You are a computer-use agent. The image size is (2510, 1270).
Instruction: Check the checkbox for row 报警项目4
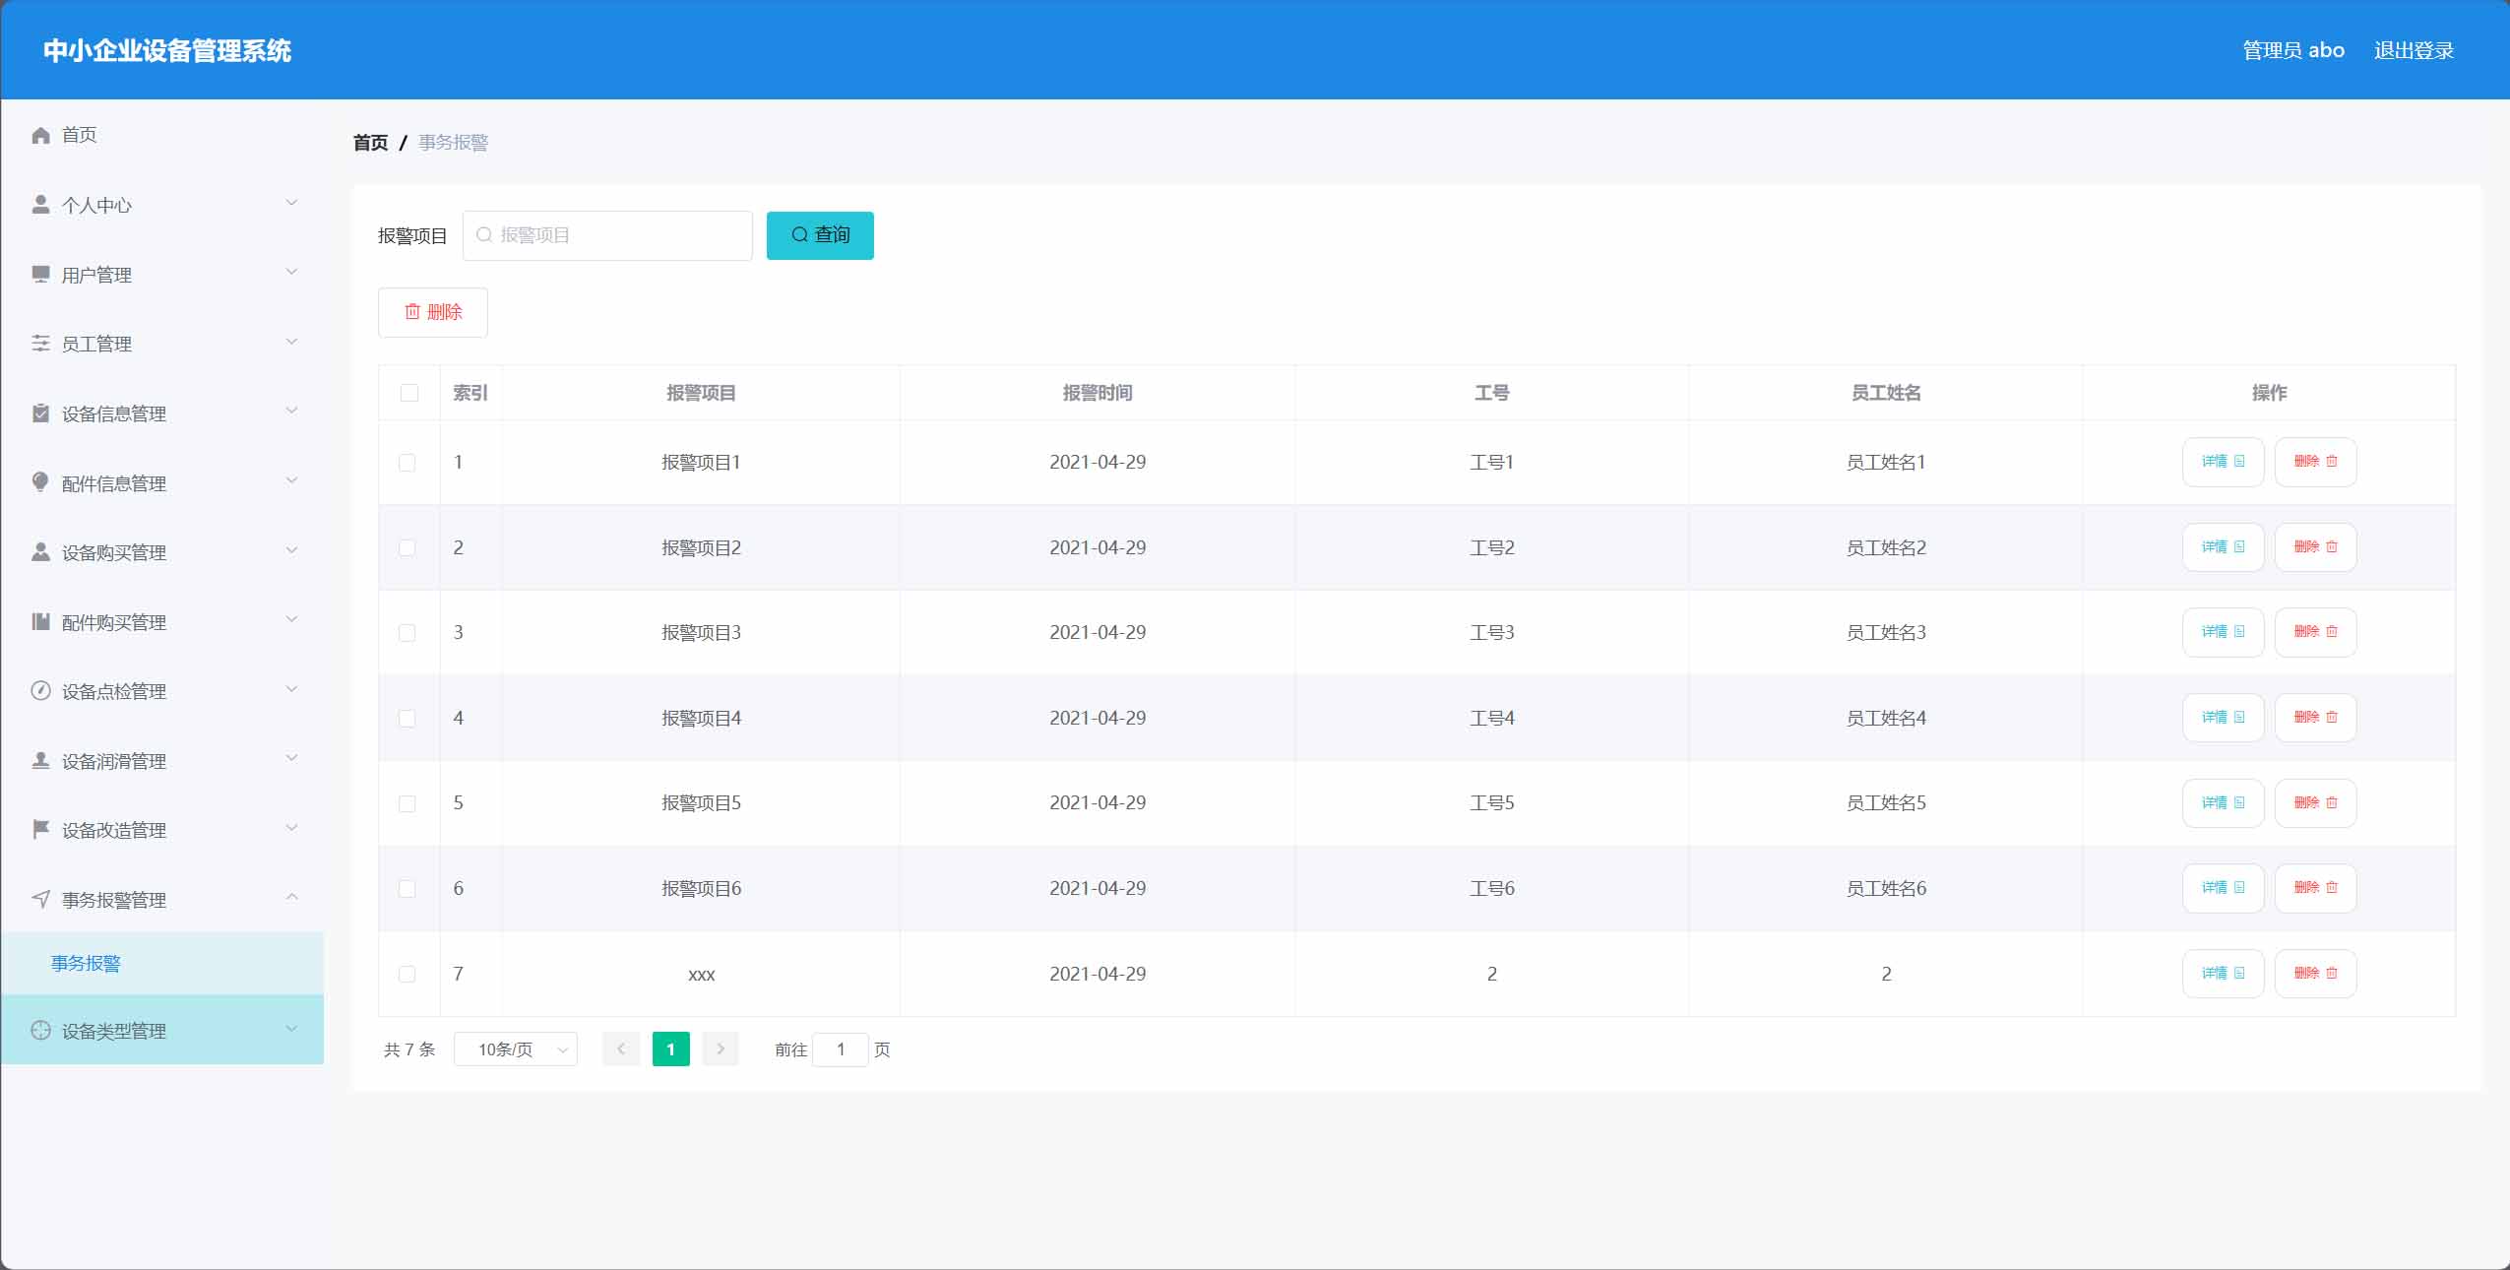point(407,719)
